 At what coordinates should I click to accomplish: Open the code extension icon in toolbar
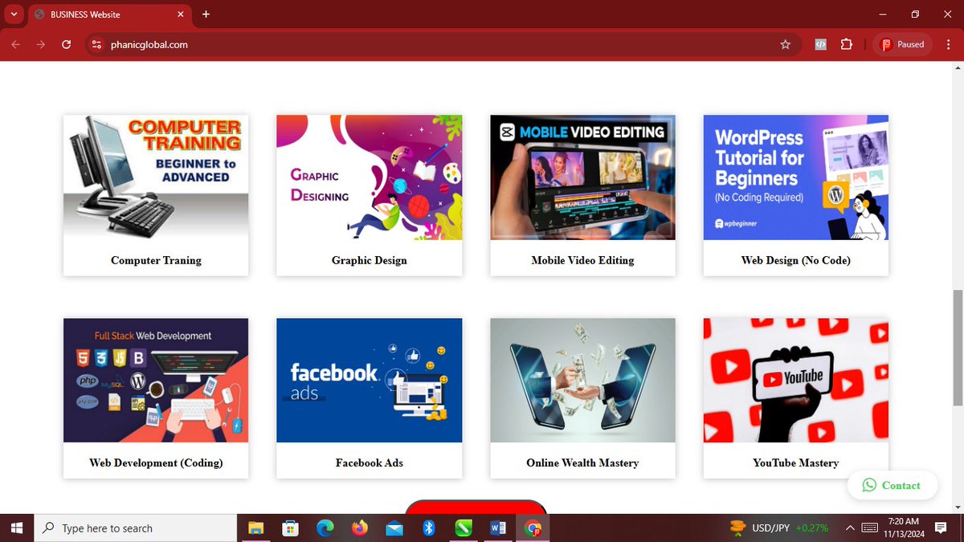(820, 45)
